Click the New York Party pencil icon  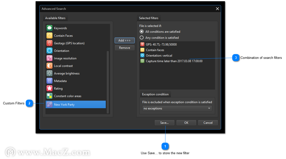pyautogui.click(x=49, y=104)
